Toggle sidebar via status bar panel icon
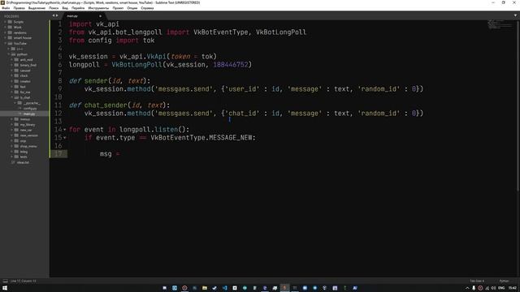 (5, 281)
